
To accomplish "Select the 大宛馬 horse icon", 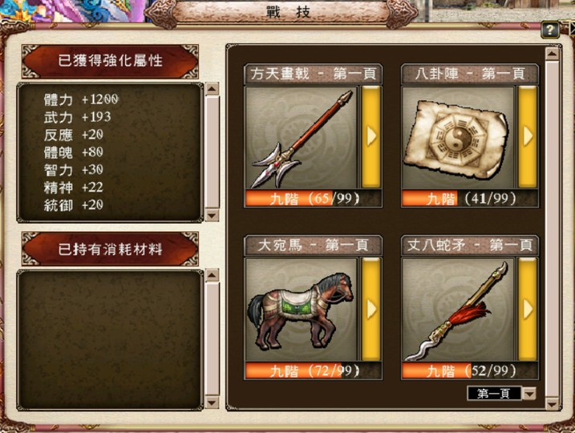I will [x=301, y=310].
